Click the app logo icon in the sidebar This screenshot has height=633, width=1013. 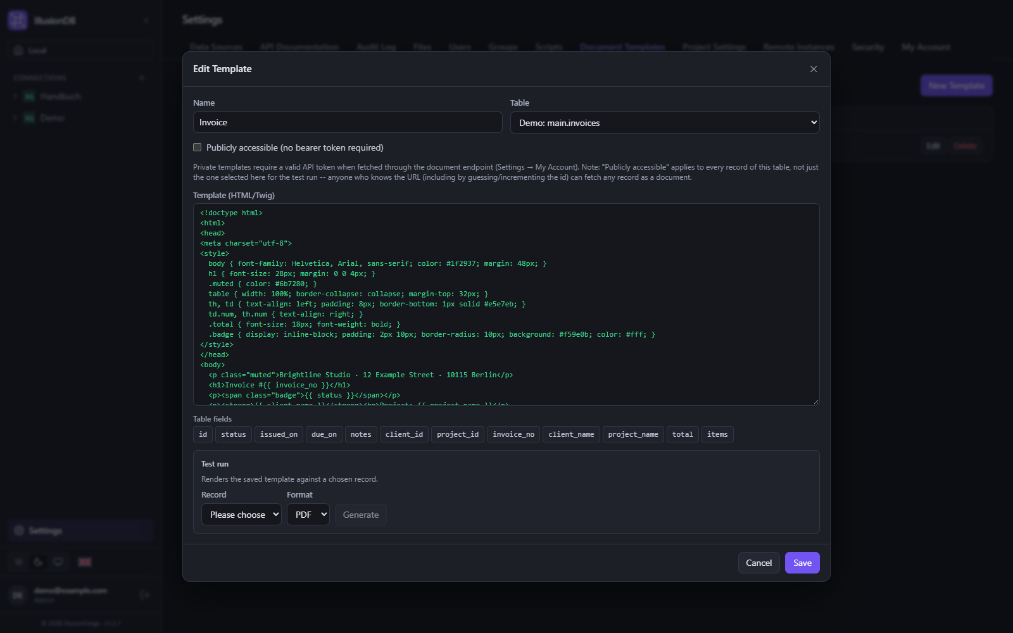(18, 20)
